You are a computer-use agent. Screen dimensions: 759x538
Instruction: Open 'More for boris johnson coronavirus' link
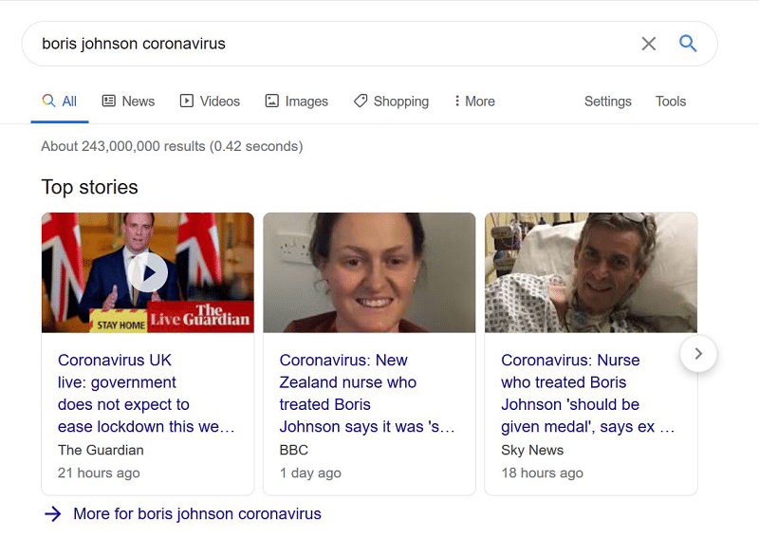(x=197, y=513)
